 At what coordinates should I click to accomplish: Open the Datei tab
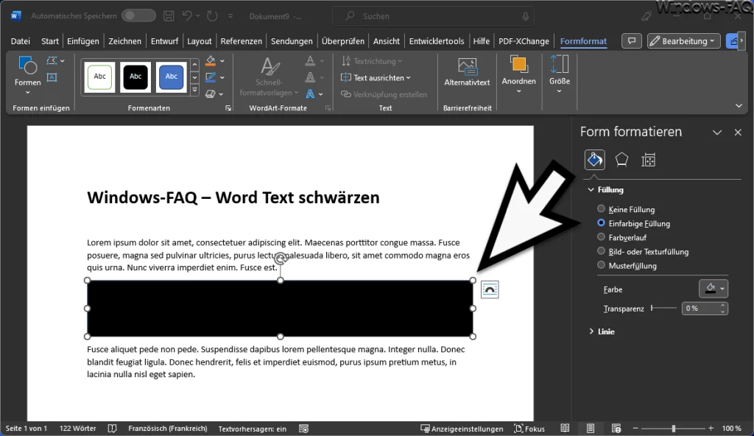[x=20, y=41]
